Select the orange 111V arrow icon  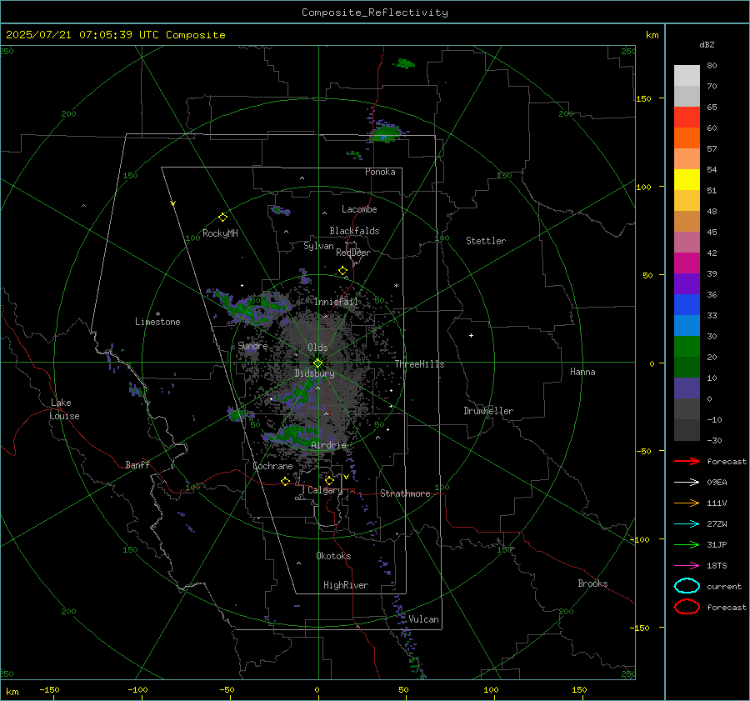687,503
